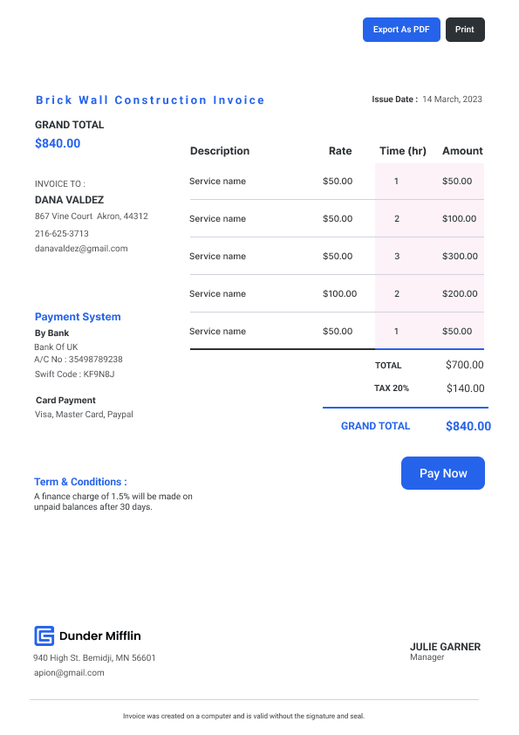
Task: Click the Brick Wall Construction Invoice title
Action: point(150,100)
